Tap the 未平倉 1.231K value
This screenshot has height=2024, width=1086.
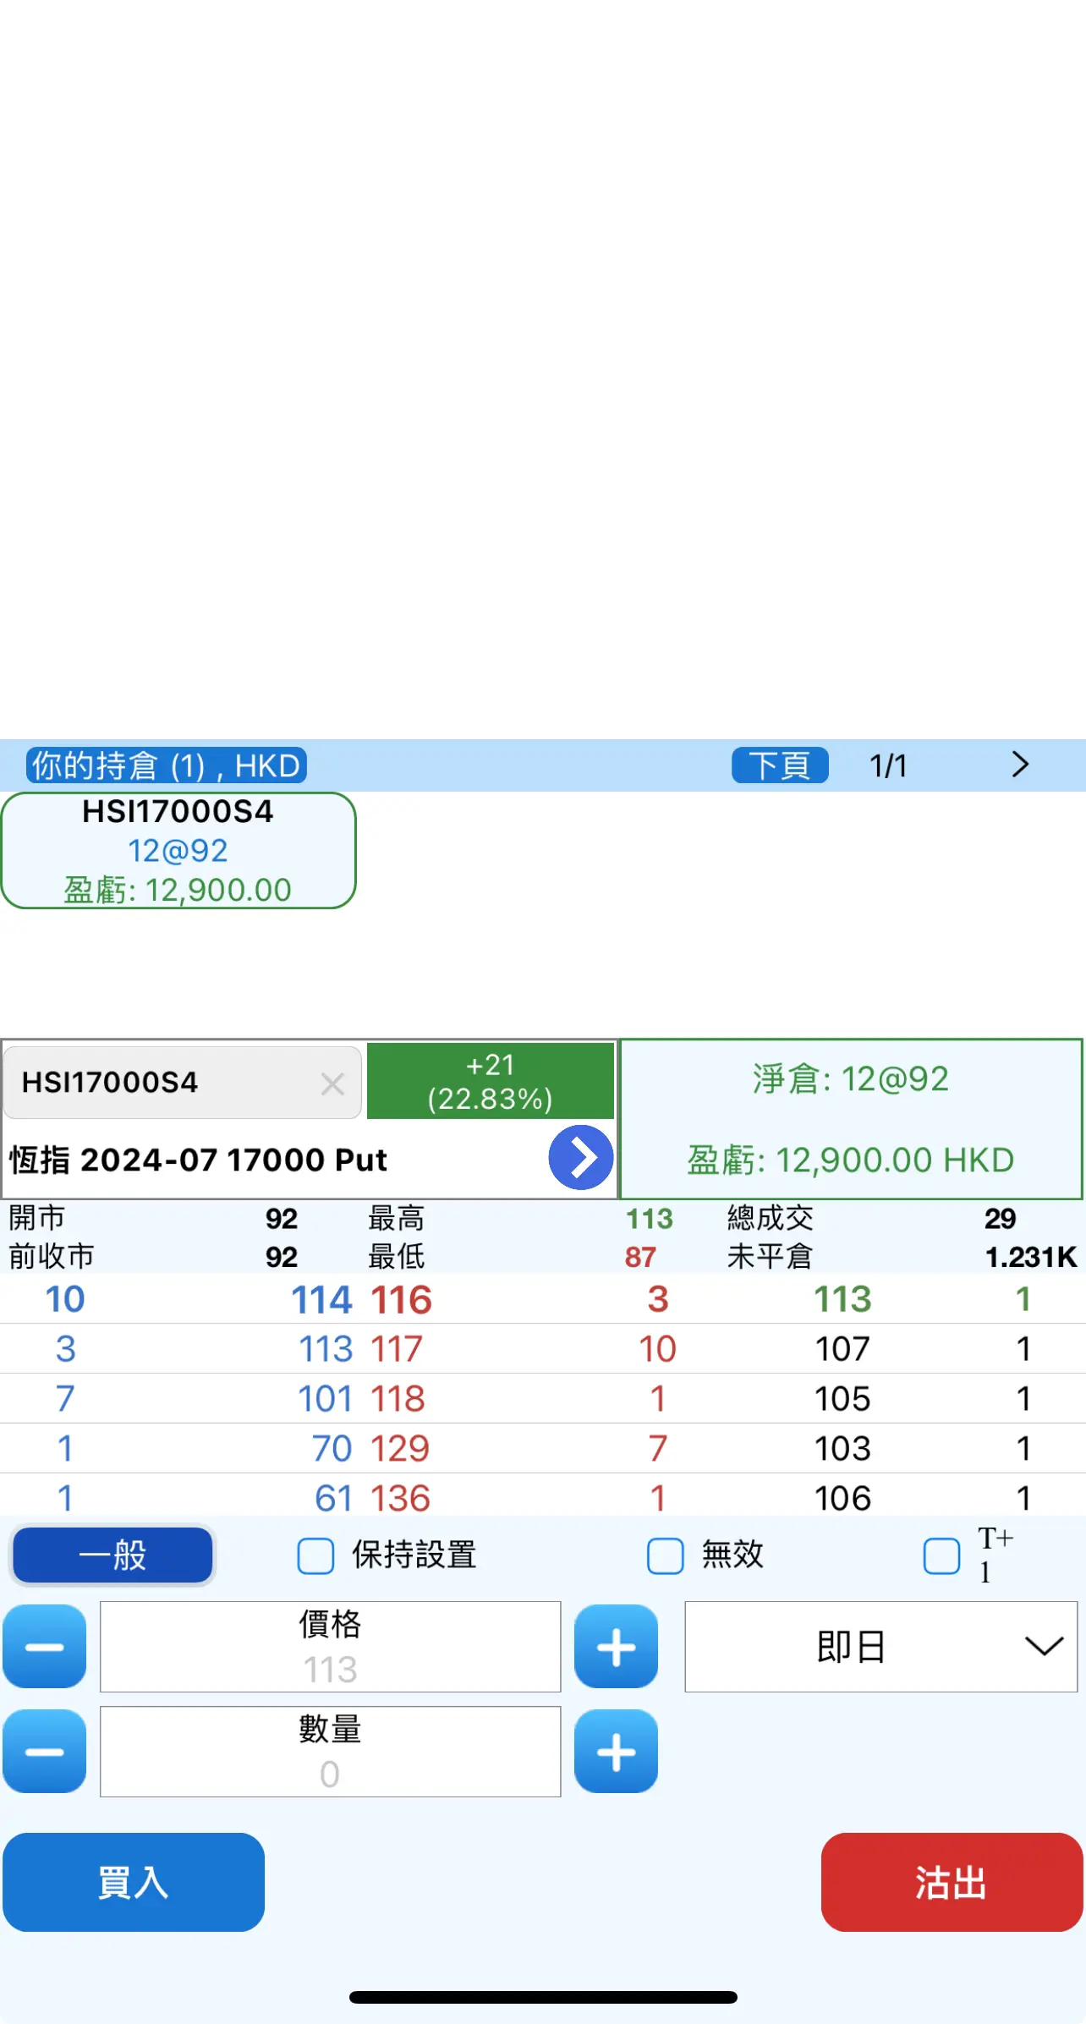tap(1031, 1257)
